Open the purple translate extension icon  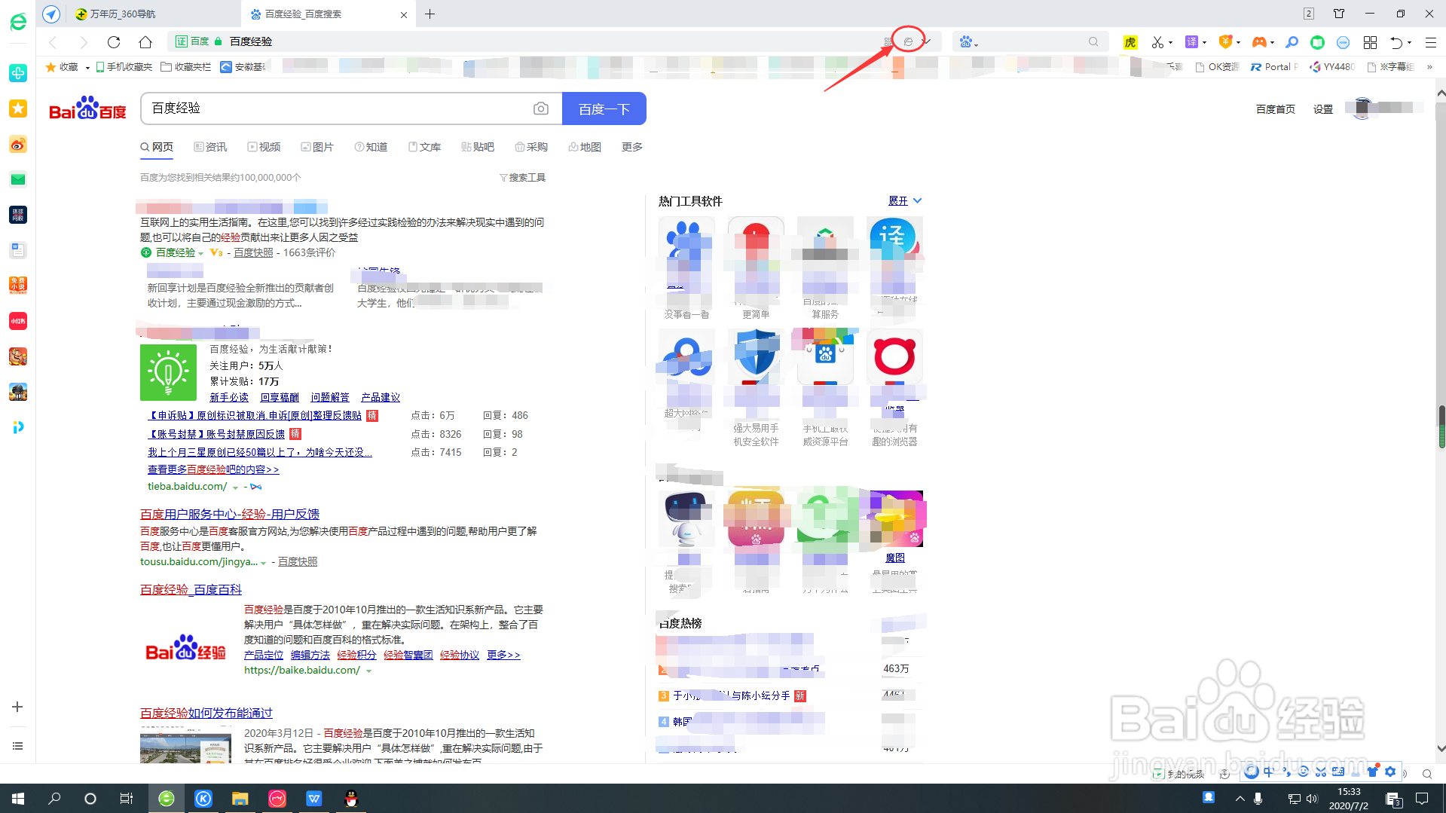[1191, 42]
